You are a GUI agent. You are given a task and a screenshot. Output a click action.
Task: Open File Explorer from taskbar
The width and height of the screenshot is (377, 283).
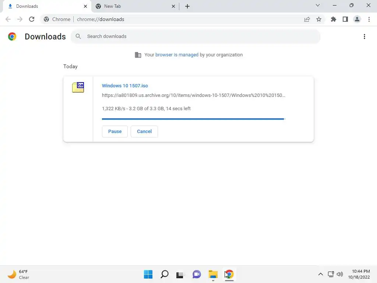pos(213,274)
